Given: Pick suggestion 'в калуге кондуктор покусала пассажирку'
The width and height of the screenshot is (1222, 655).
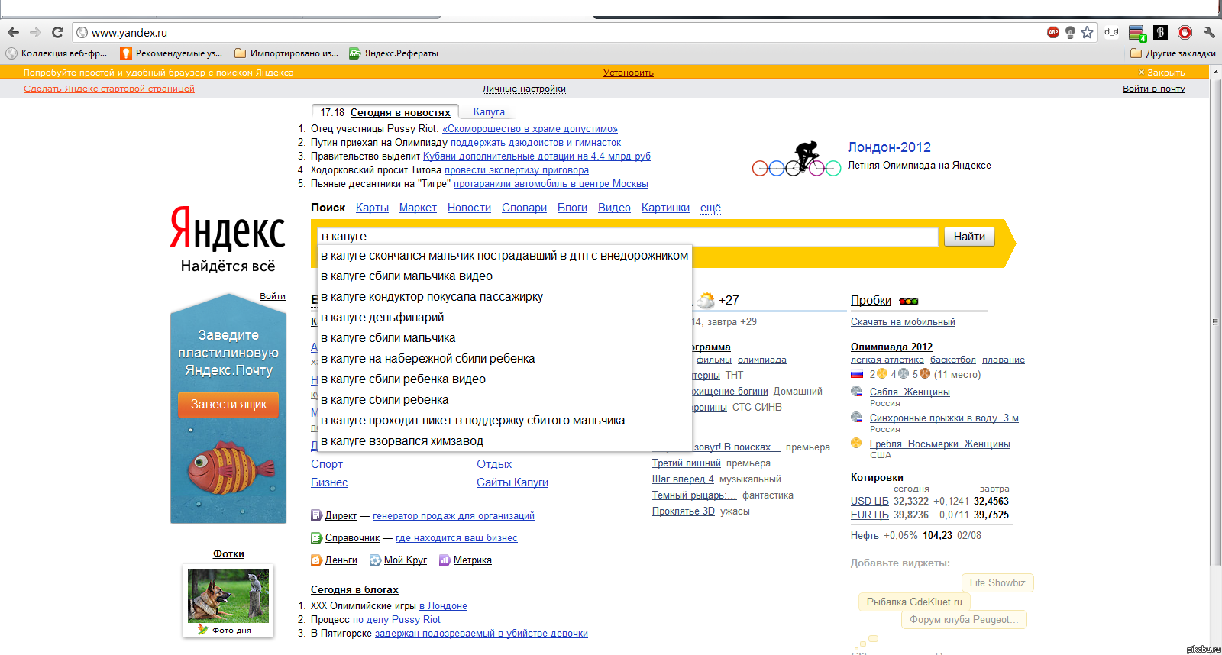Looking at the screenshot, I should click(x=504, y=297).
